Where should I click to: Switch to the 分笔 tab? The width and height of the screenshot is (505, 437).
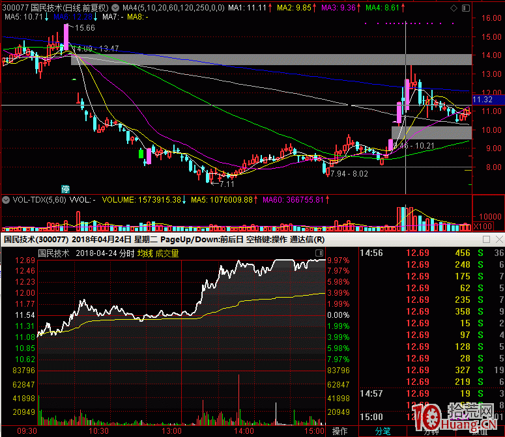coord(383,431)
